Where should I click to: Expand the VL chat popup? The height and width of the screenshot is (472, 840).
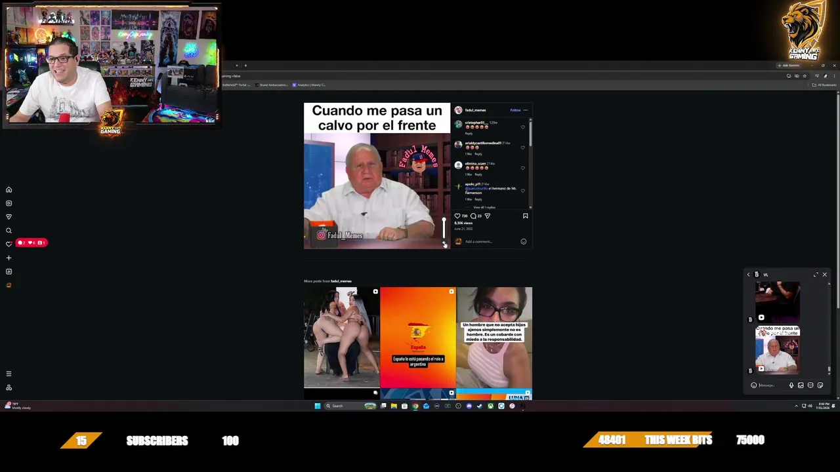tap(816, 275)
